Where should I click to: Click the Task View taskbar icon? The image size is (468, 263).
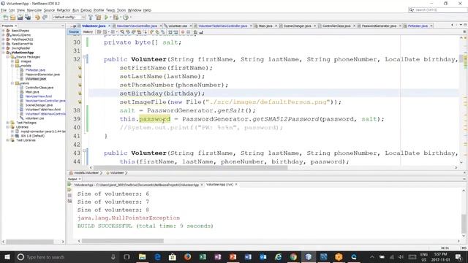[x=127, y=256]
